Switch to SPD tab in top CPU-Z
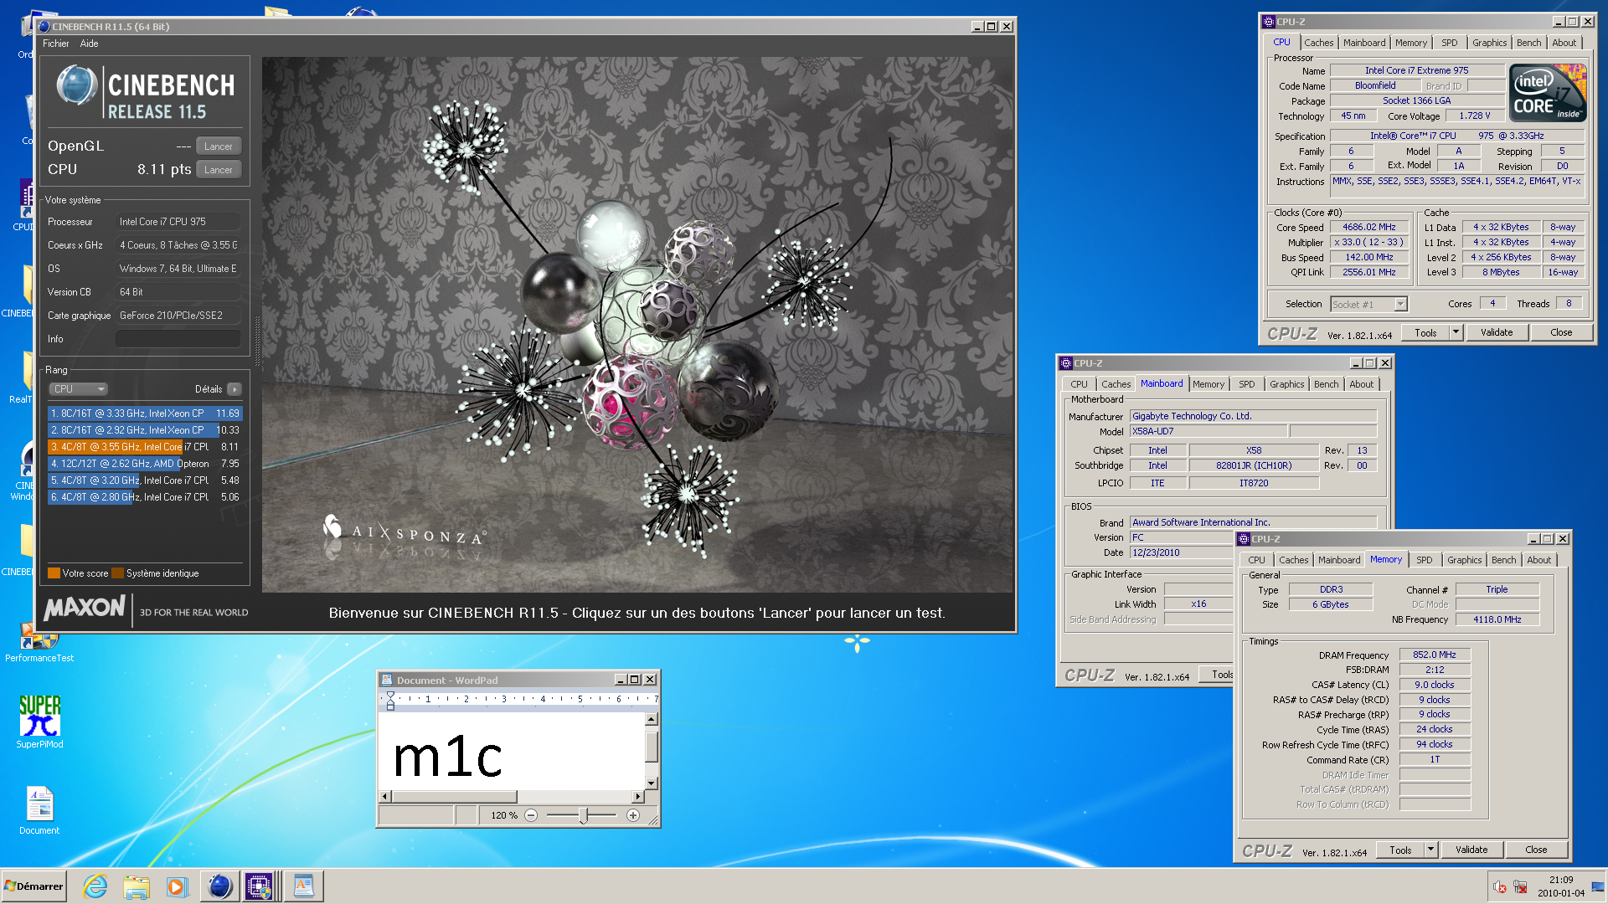 point(1449,43)
